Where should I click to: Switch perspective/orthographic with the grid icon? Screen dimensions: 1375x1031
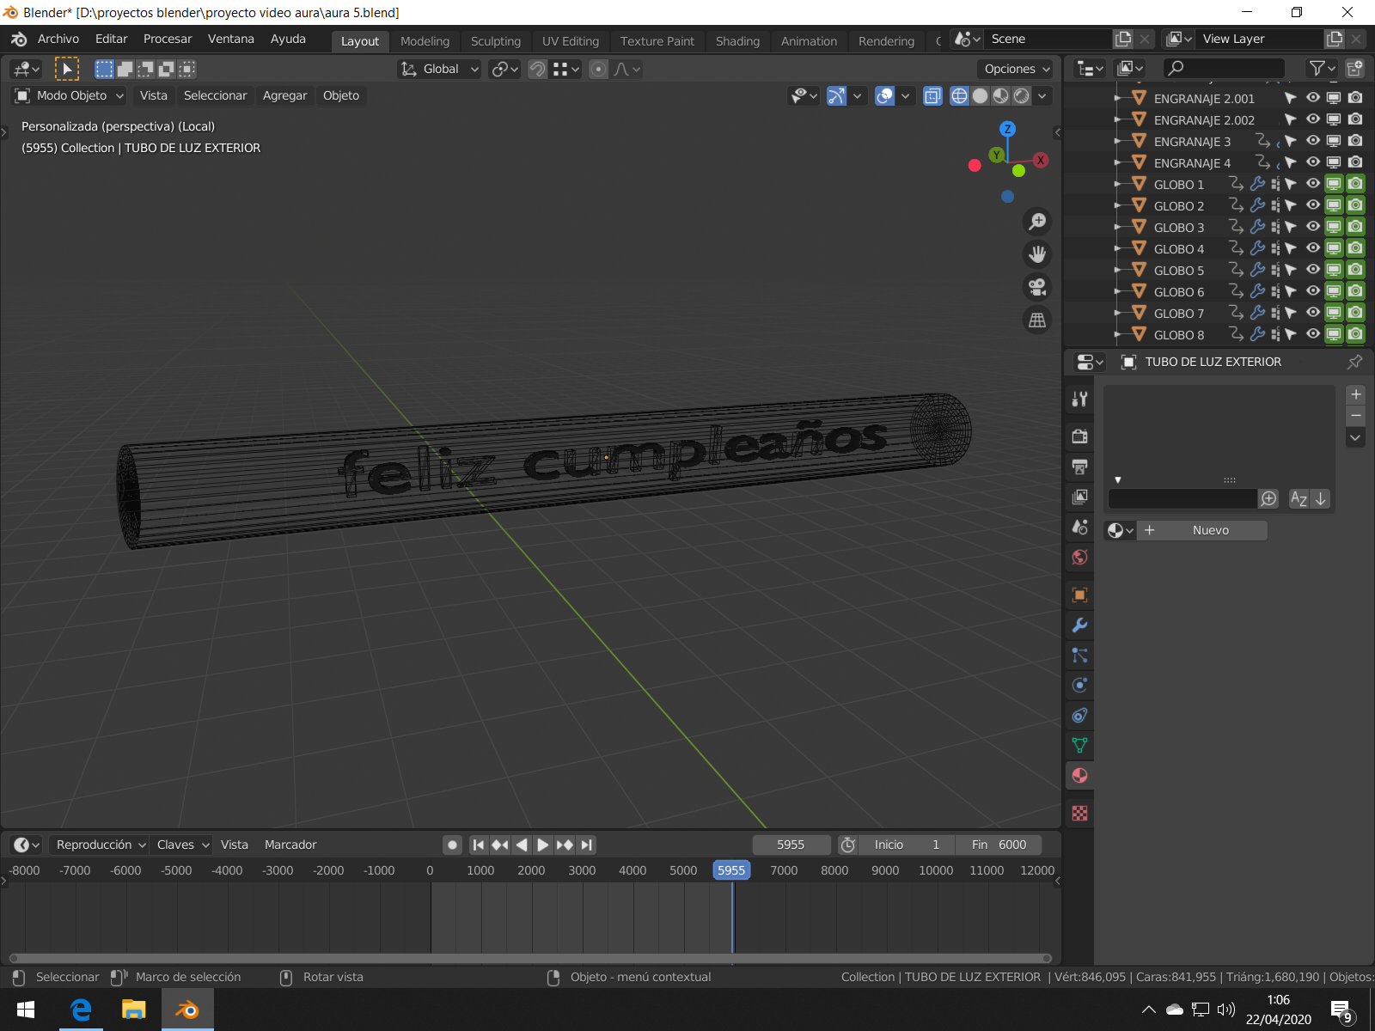coord(1037,320)
